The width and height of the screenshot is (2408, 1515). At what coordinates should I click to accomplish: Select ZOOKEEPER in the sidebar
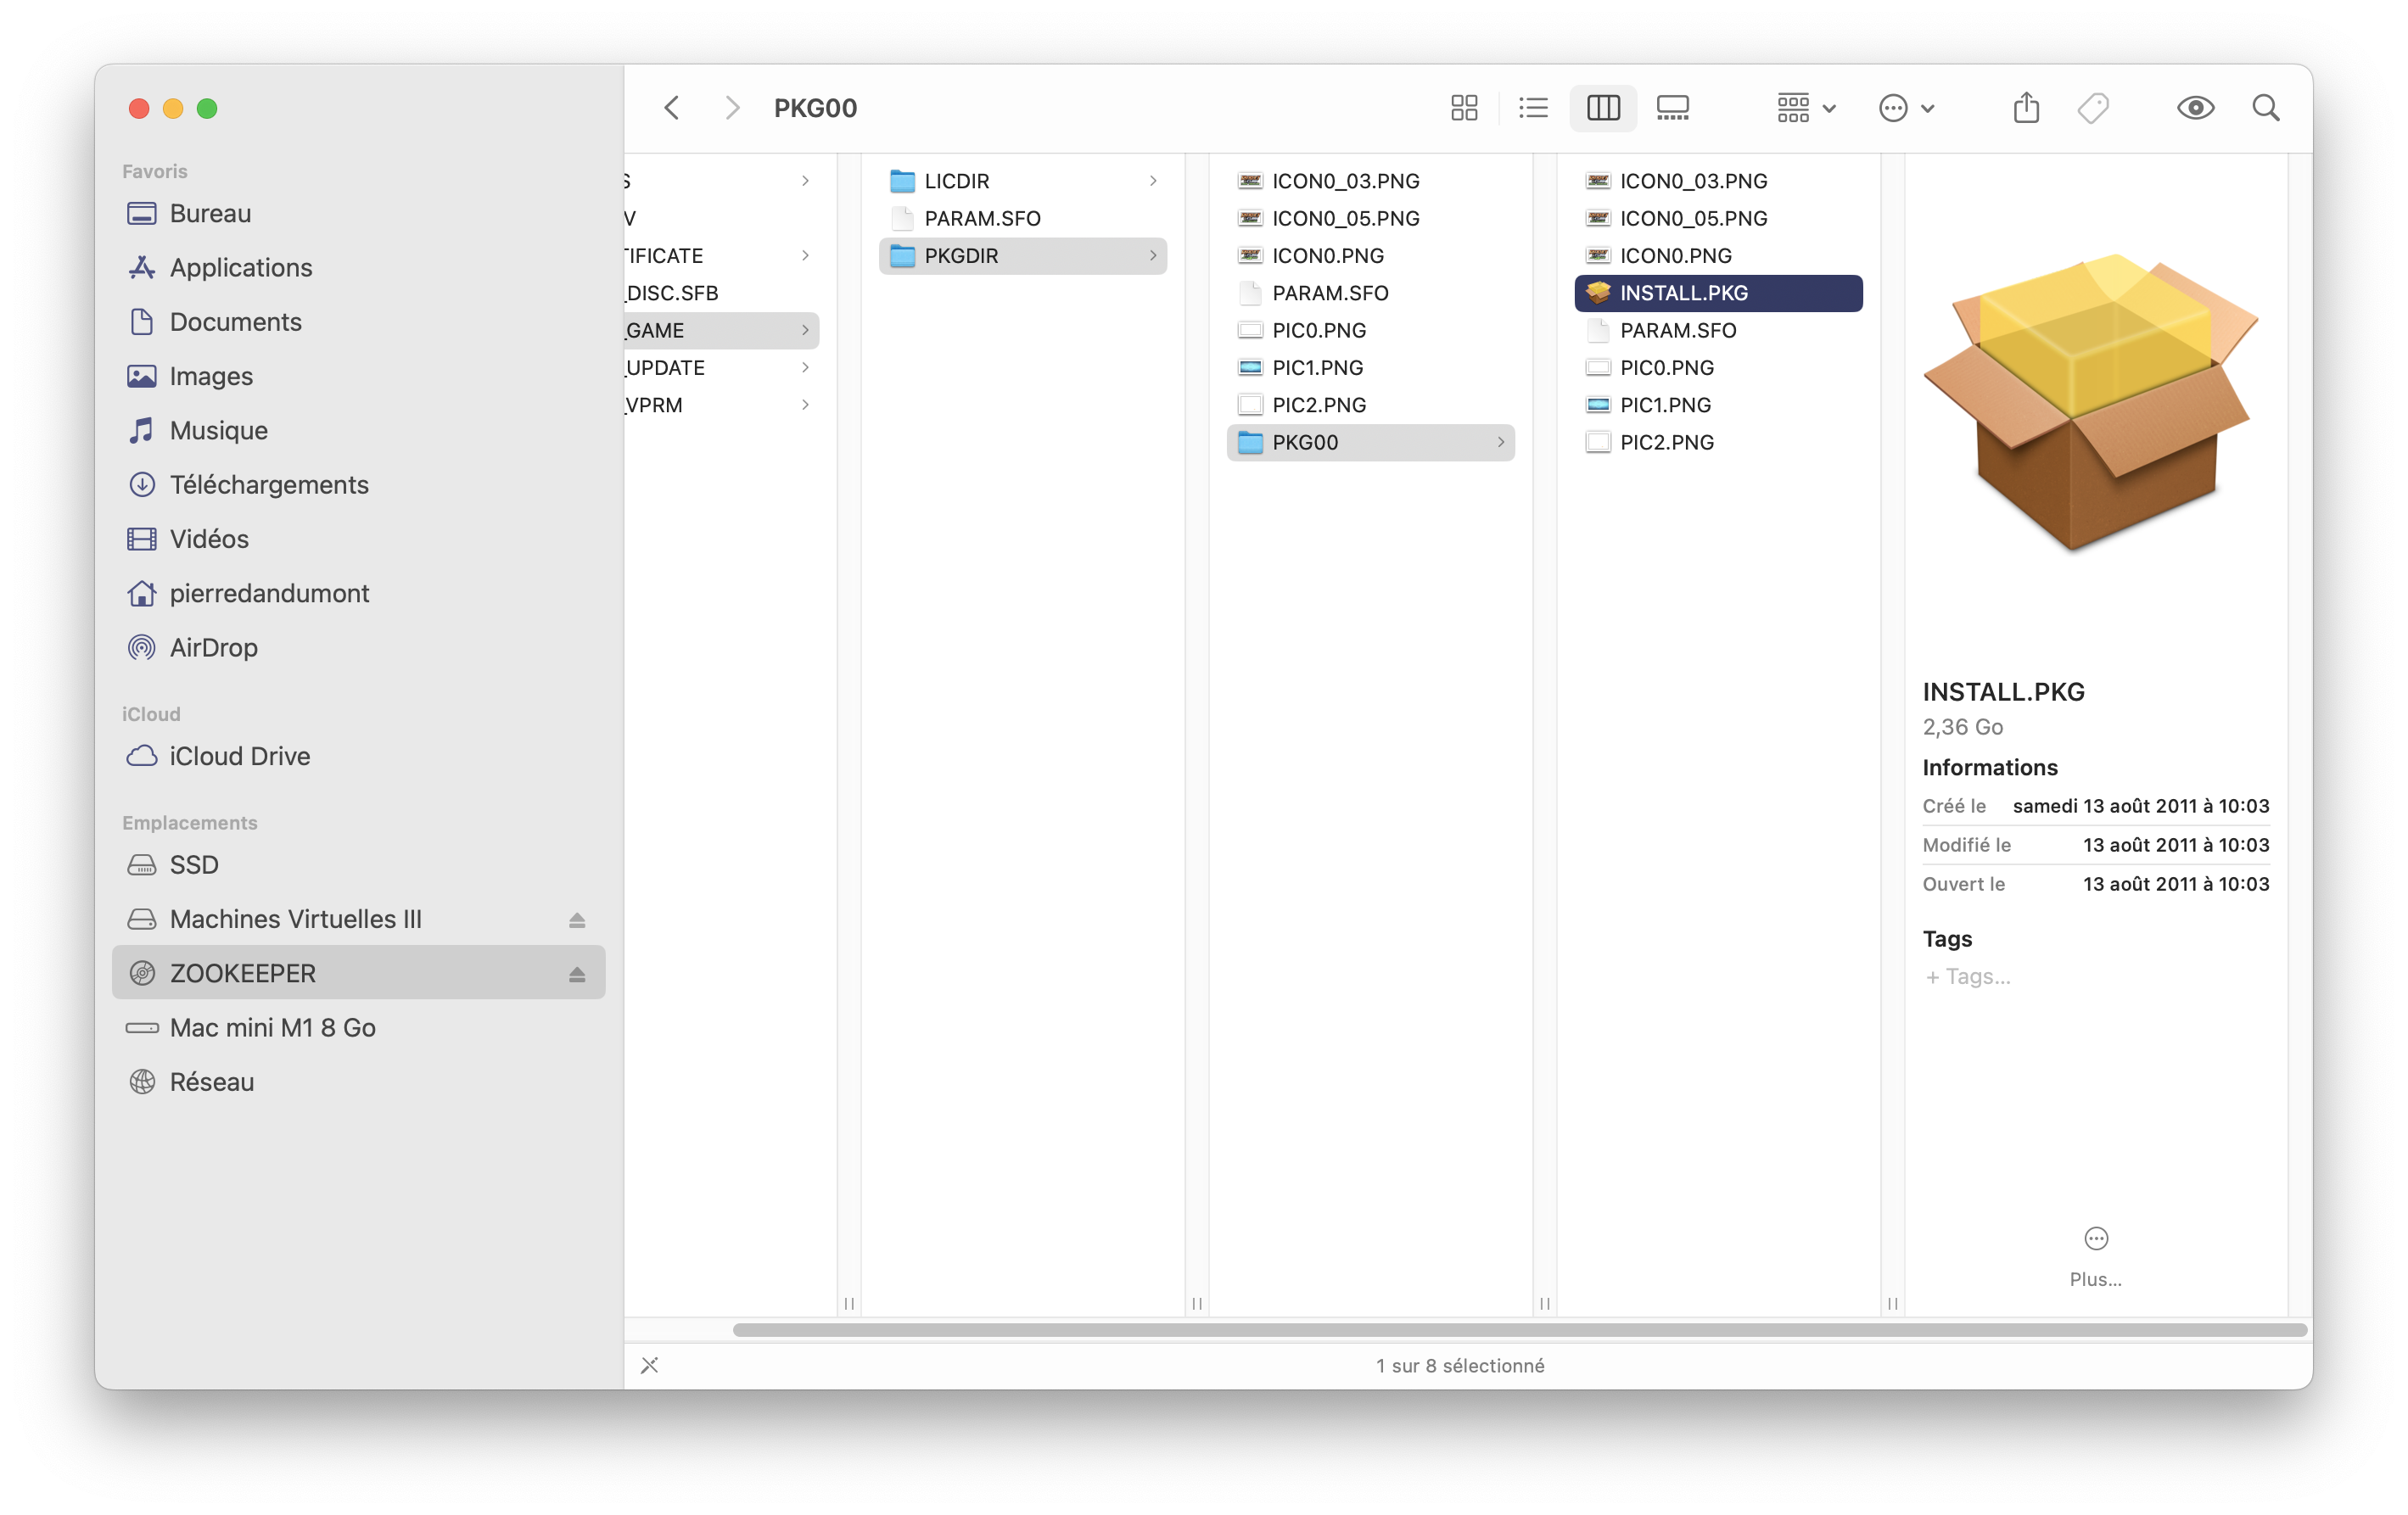point(358,973)
